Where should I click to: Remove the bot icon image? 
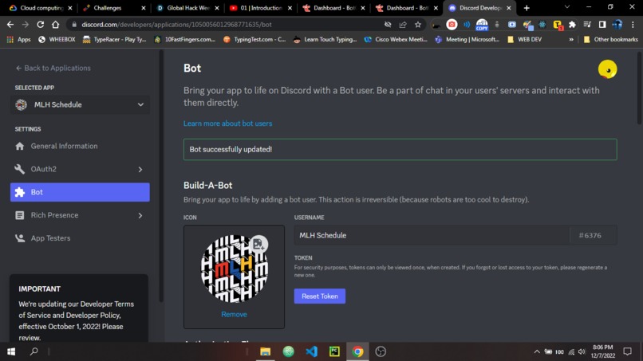click(x=234, y=314)
